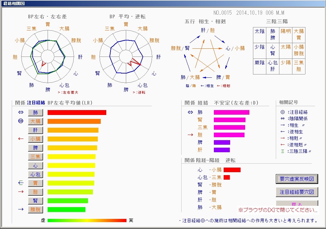This screenshot has width=326, height=229.
Task: Click the double-left arrow beside 胃 button
Action: pos(21,183)
